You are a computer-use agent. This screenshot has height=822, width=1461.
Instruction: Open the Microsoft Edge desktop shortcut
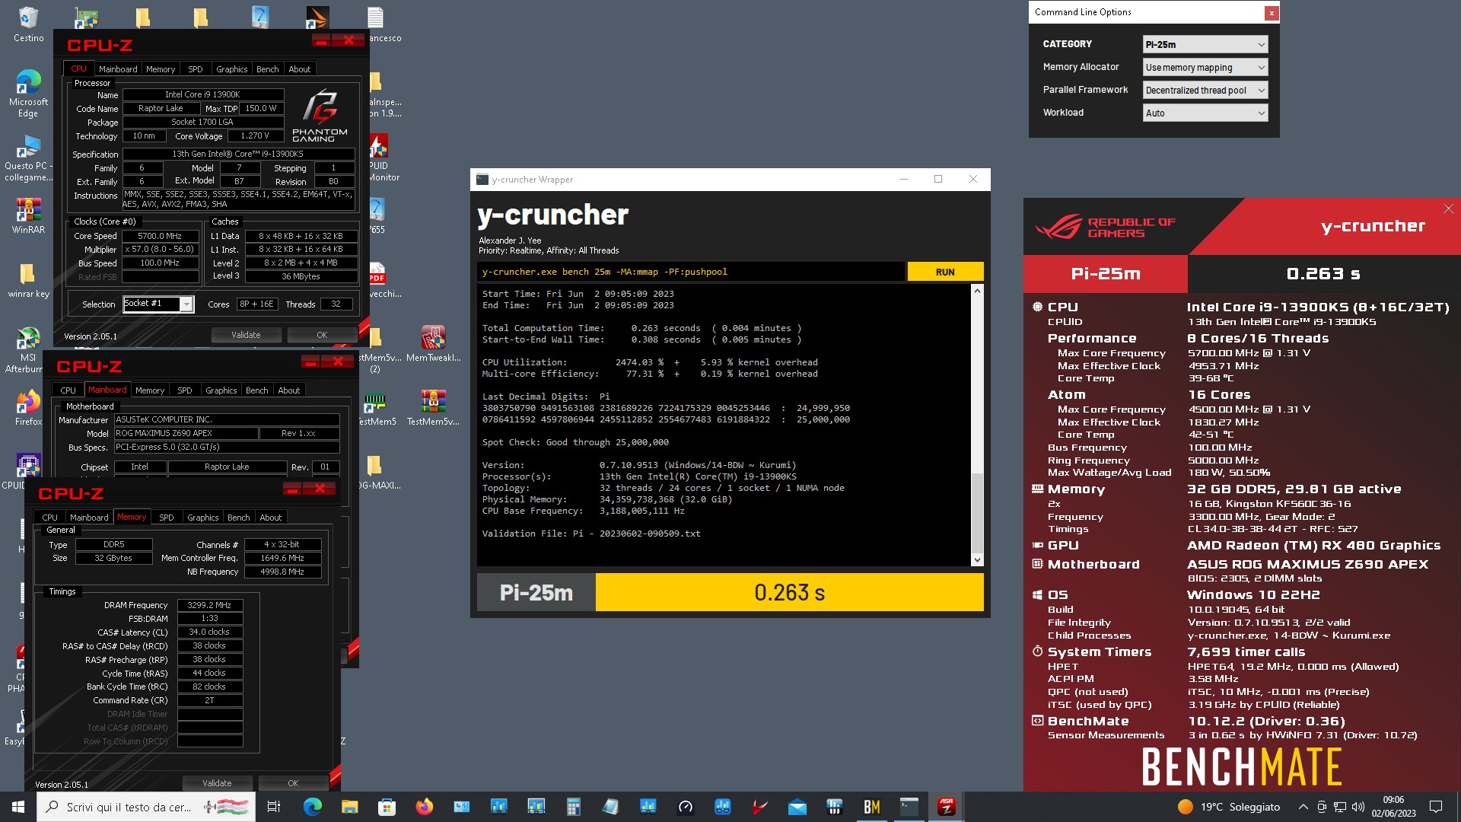[28, 93]
